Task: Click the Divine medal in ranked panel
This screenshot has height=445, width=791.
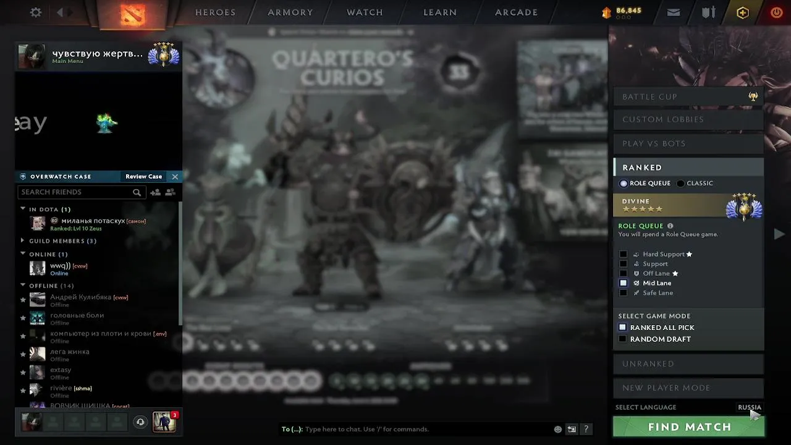Action: (744, 206)
